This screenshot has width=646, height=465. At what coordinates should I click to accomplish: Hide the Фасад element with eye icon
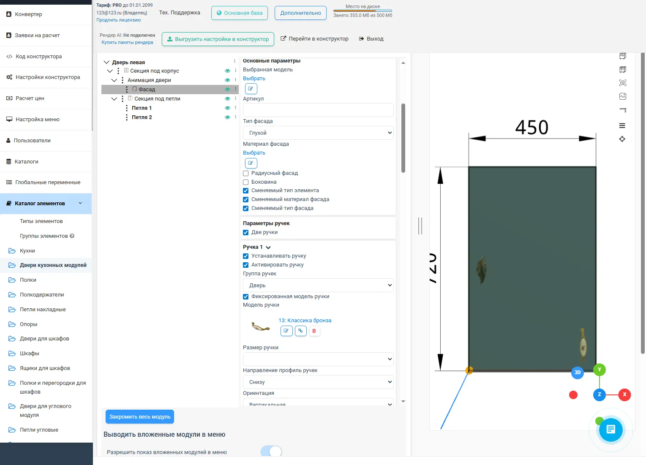coord(227,90)
